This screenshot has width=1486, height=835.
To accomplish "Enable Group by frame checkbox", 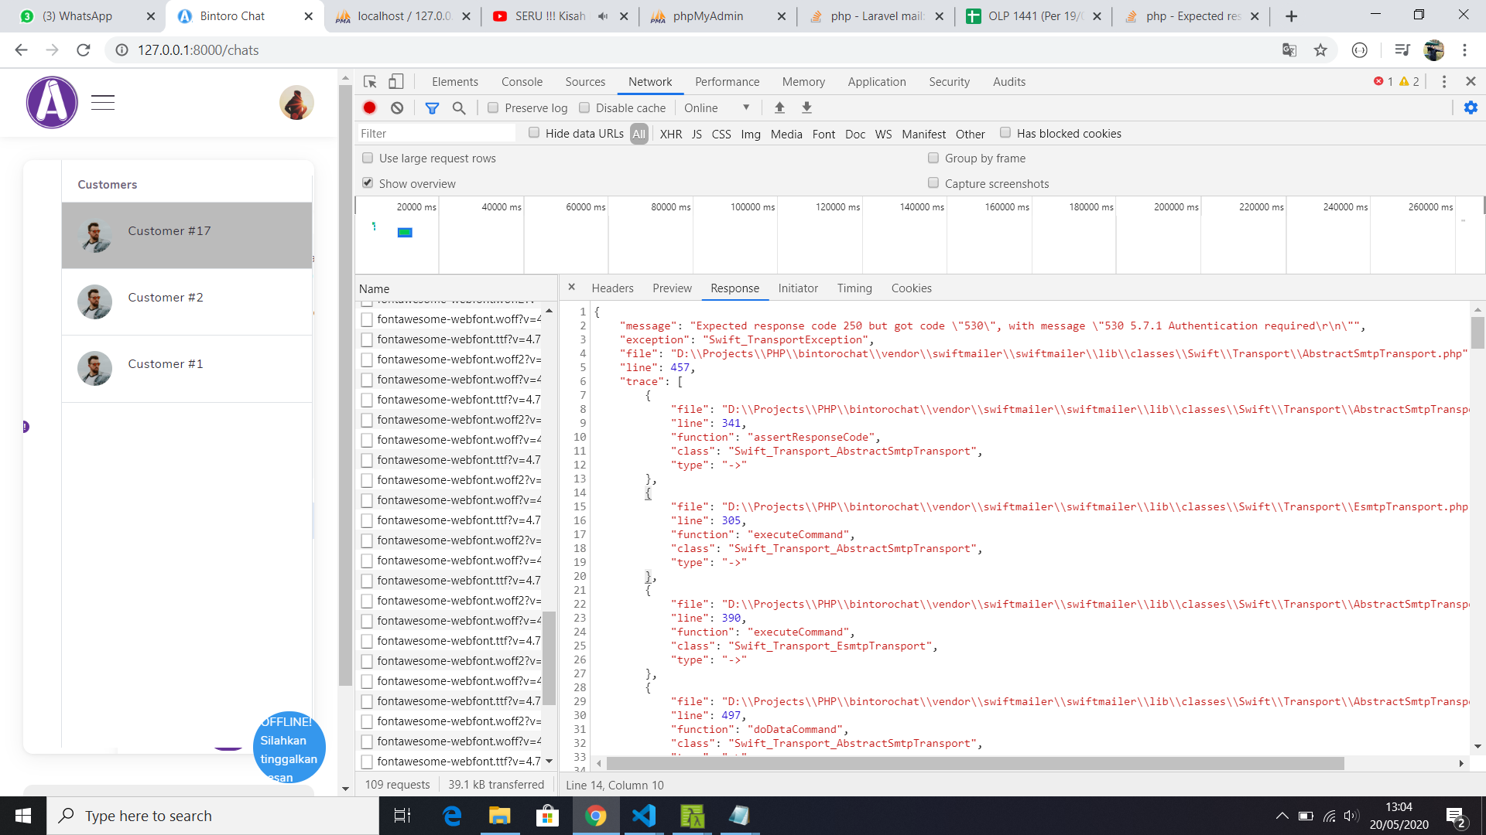I will click(x=933, y=158).
